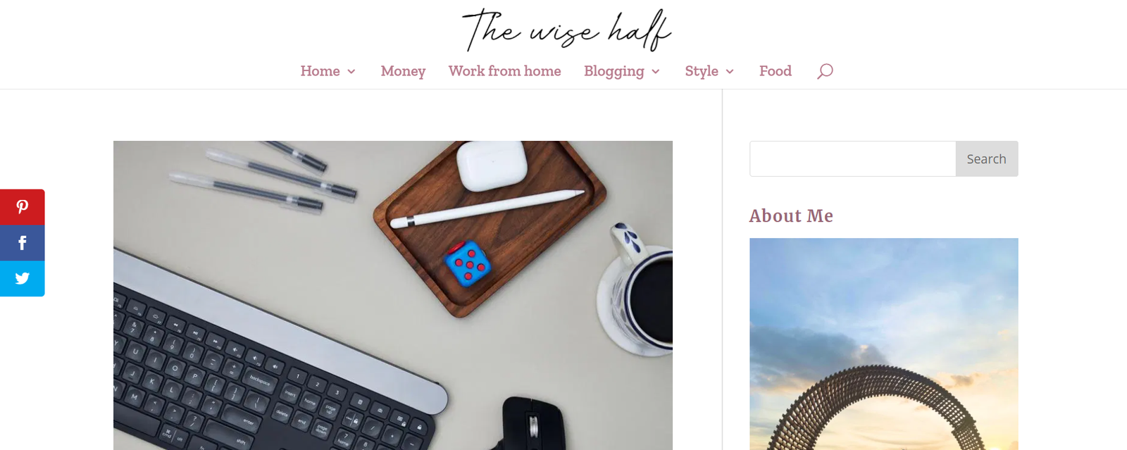This screenshot has height=450, width=1127.
Task: Click the blue fidget cube in photo
Action: [468, 263]
